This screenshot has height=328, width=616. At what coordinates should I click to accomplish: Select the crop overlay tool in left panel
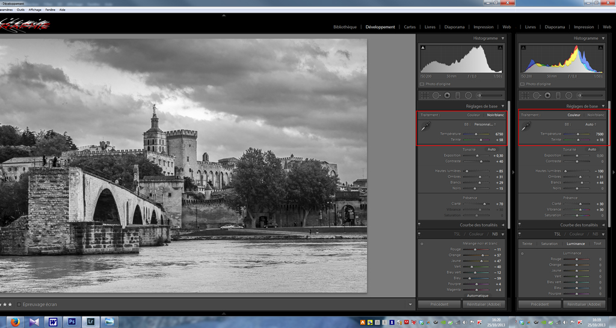coord(425,96)
